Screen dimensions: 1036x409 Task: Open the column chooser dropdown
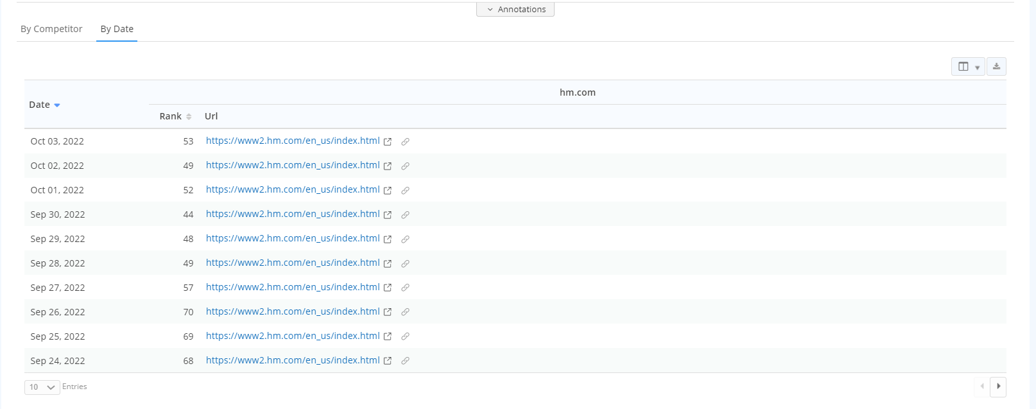[x=968, y=67]
